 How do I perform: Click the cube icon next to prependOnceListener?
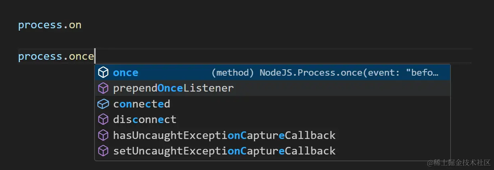coord(103,88)
